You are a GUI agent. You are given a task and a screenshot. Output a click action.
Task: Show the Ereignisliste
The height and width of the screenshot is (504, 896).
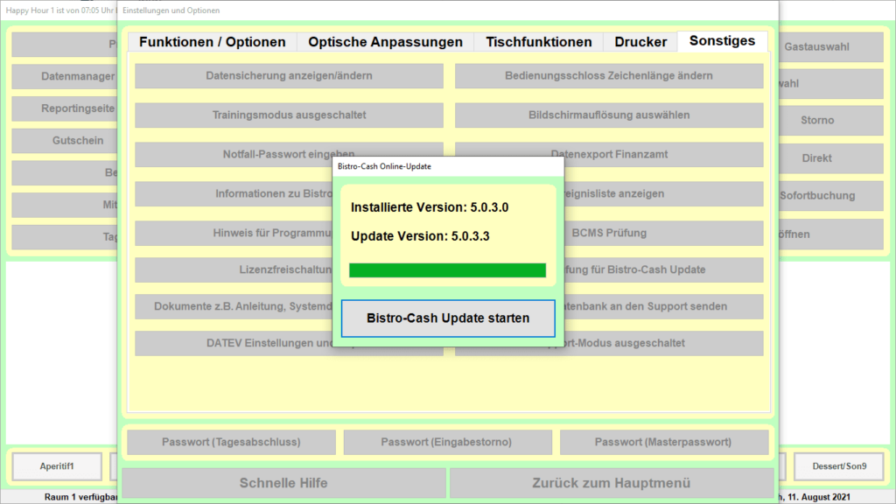(663, 193)
